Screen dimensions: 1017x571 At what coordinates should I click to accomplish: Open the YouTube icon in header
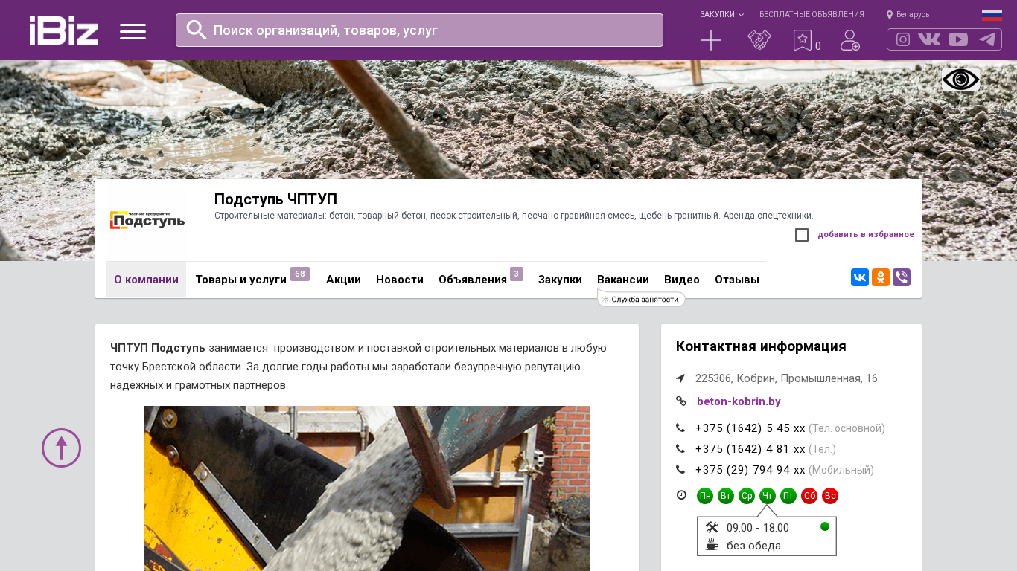958,39
